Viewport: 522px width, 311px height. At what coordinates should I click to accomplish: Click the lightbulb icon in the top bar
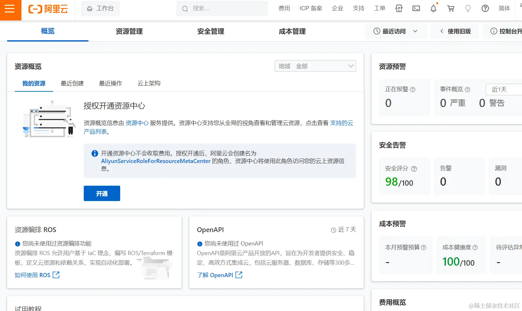coord(468,9)
